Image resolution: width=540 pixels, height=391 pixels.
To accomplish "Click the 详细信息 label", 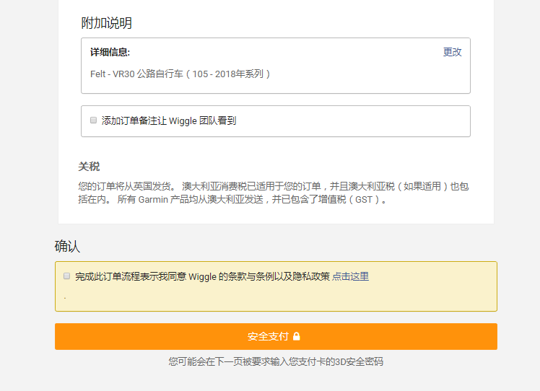I will point(110,52).
